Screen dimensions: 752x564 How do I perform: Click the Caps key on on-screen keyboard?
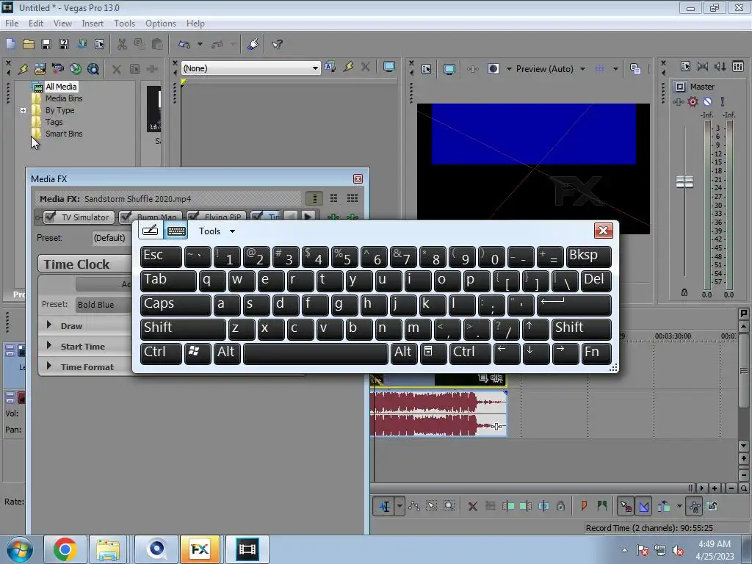[176, 305]
